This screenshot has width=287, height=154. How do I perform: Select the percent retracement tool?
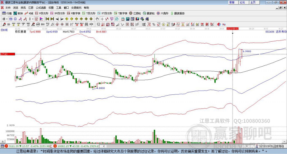(154, 24)
